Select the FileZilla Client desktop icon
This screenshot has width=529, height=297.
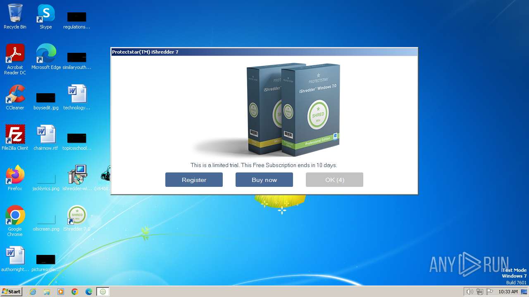click(x=15, y=138)
